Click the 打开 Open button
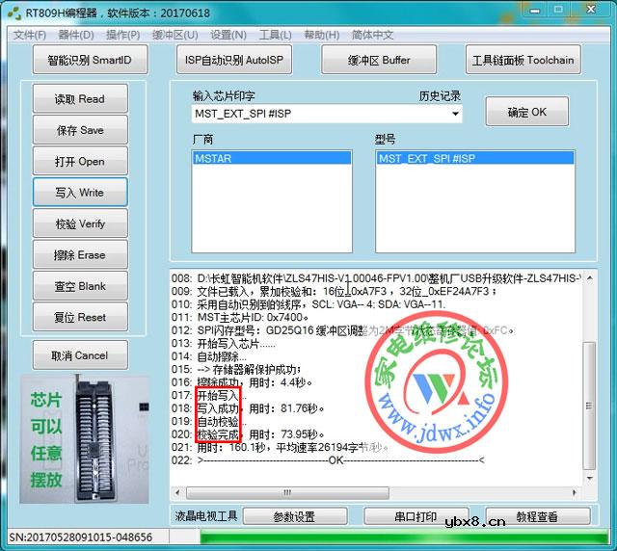The width and height of the screenshot is (617, 551). click(80, 161)
